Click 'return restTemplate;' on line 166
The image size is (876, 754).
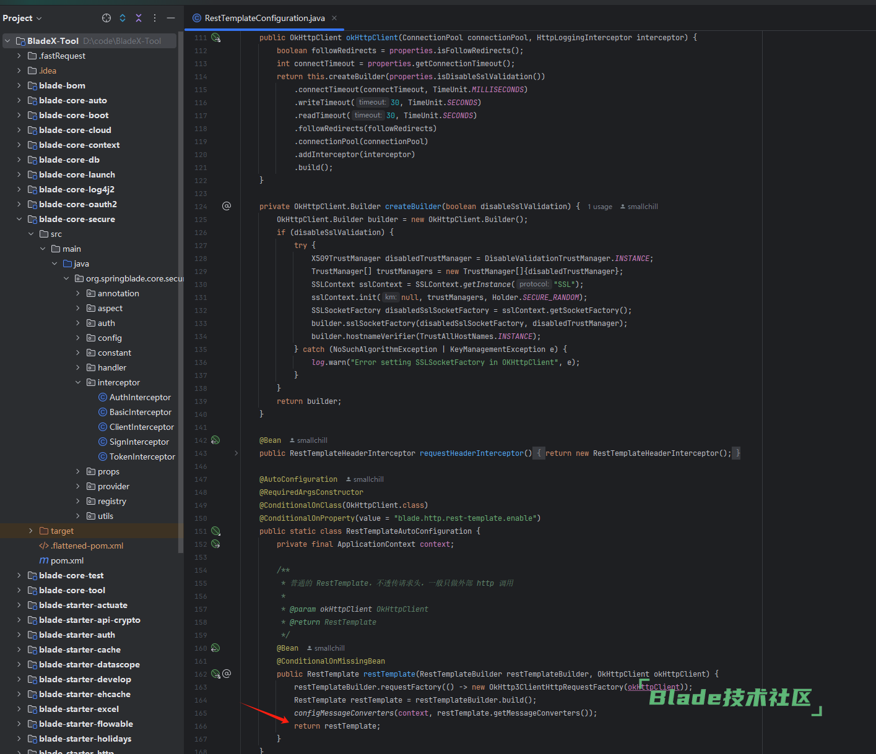[x=337, y=726]
